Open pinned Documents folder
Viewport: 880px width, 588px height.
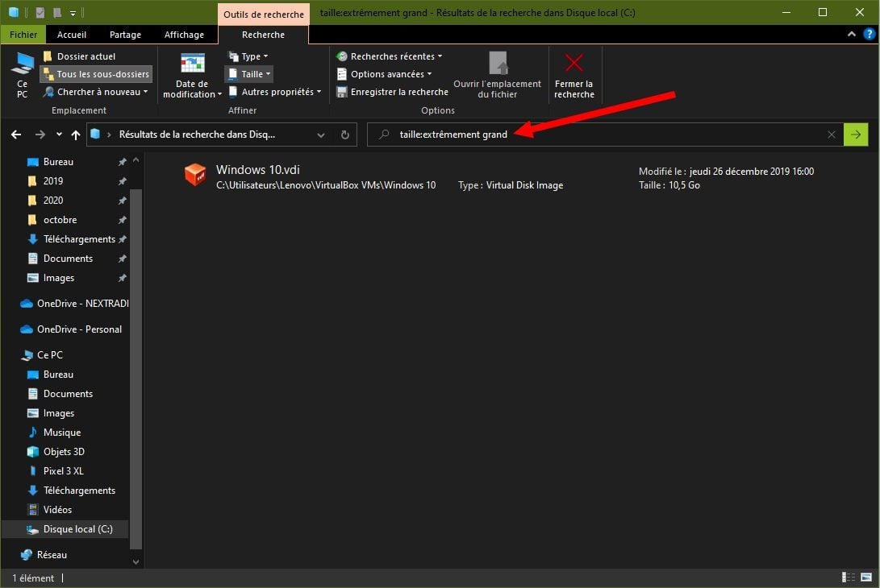click(x=68, y=259)
